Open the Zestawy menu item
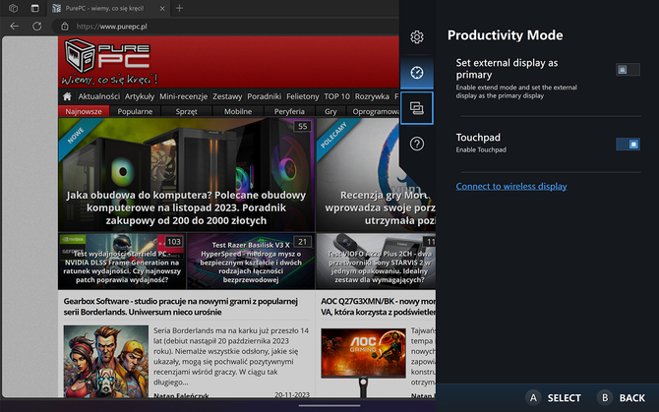Screen dimensions: 659x412 click(x=227, y=96)
